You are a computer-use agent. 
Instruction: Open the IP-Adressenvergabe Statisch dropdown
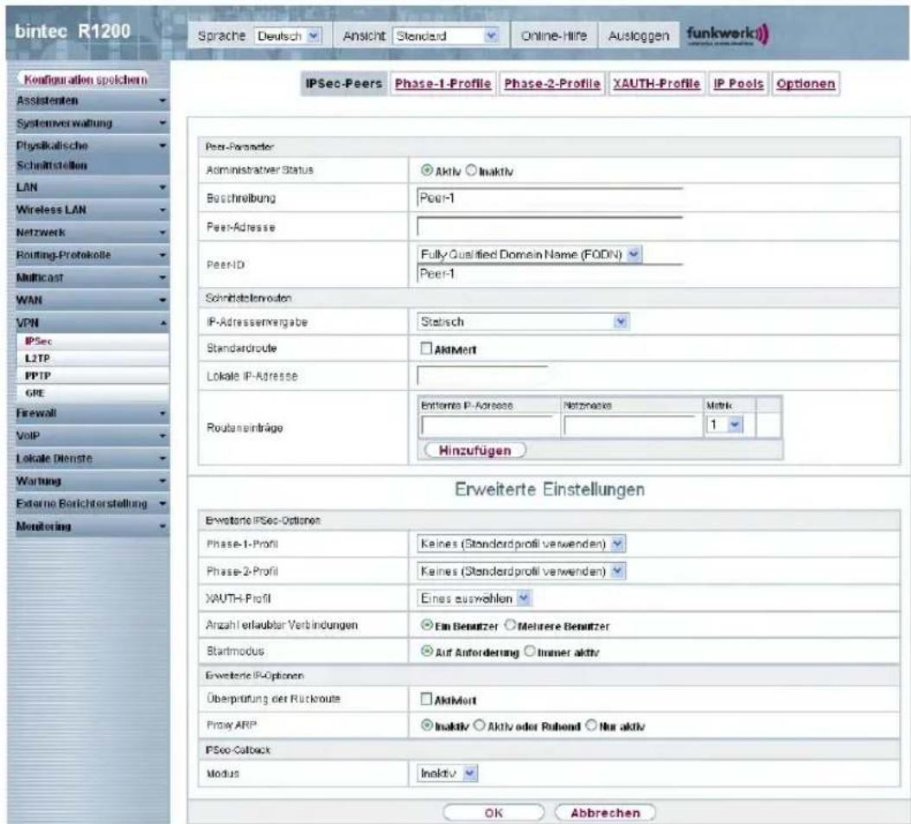523,322
